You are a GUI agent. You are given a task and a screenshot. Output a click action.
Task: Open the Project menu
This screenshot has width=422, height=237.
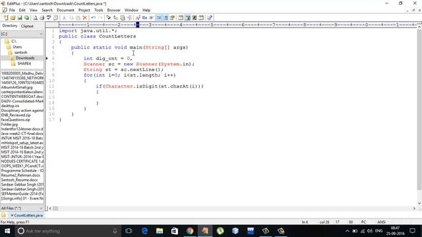84,10
